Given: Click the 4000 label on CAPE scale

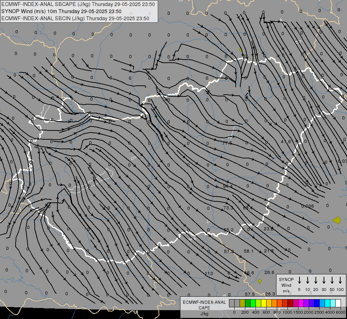Looking at the screenshot, I should [330, 312].
